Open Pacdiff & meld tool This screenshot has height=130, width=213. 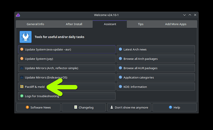tap(67, 87)
